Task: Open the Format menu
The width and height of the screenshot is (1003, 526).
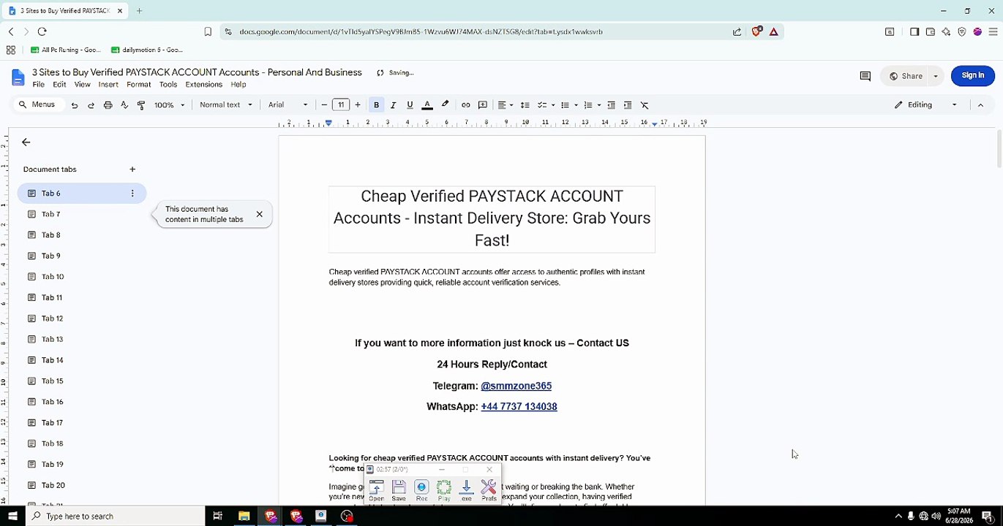Action: [138, 85]
